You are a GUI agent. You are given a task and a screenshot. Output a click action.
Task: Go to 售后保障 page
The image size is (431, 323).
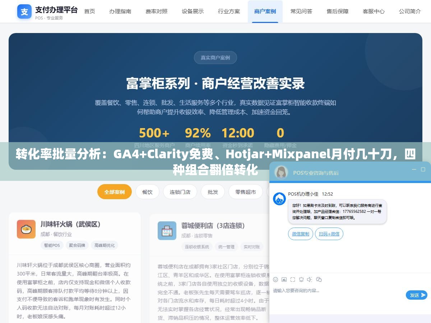tap(337, 11)
